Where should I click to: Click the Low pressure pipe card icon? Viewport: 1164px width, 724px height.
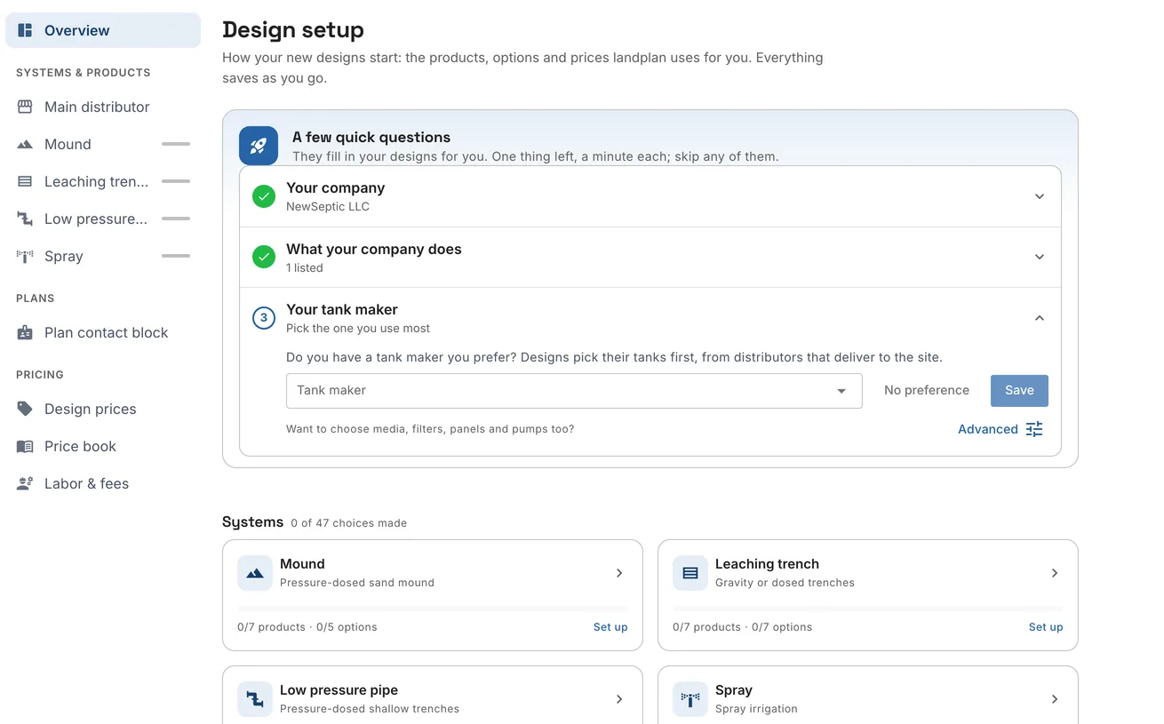[x=255, y=700]
